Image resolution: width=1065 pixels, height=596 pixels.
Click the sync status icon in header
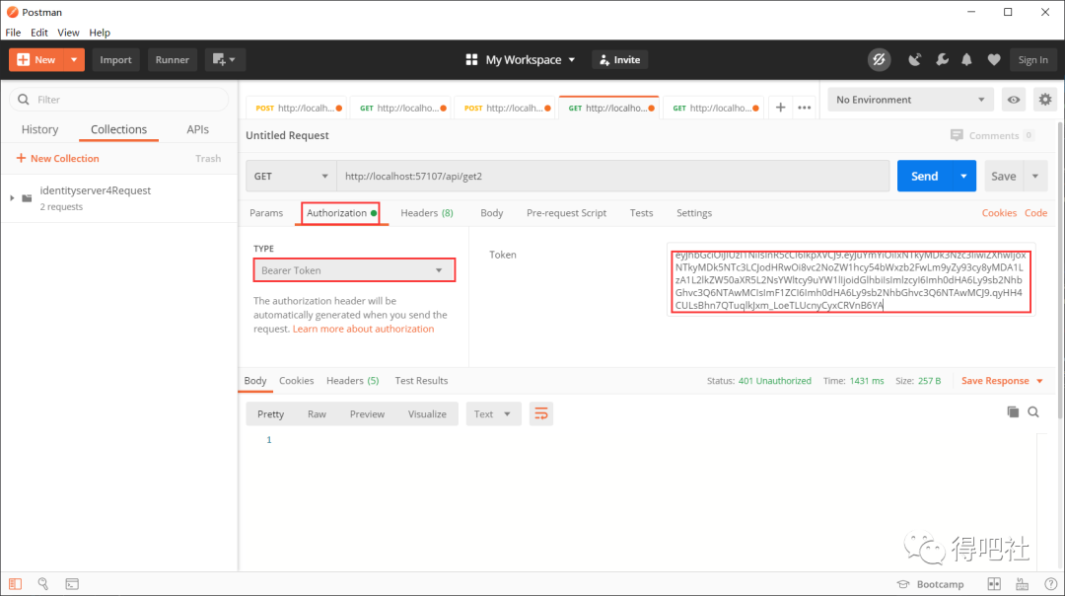[x=879, y=60]
